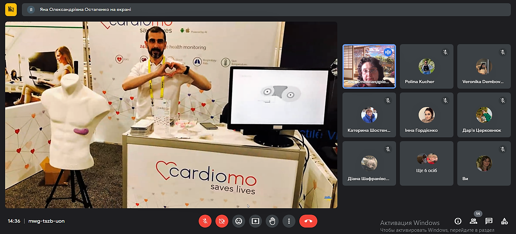
Task: Open the Ще 6 осіб tile
Action: click(427, 163)
